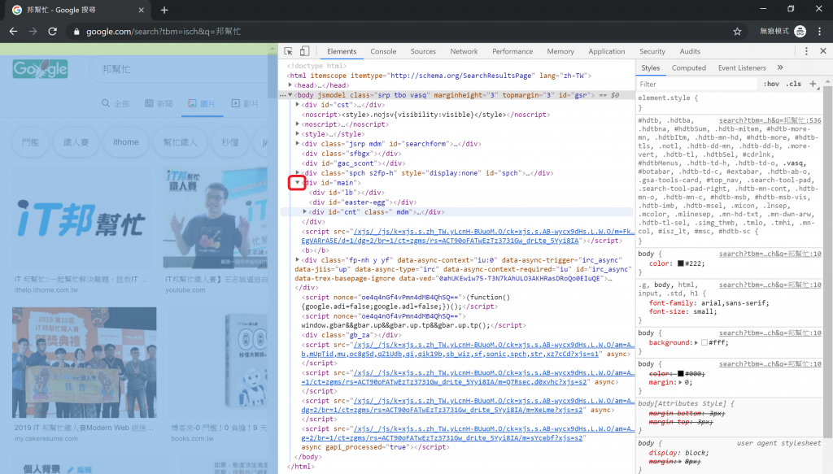Open the Memory tab

click(560, 51)
